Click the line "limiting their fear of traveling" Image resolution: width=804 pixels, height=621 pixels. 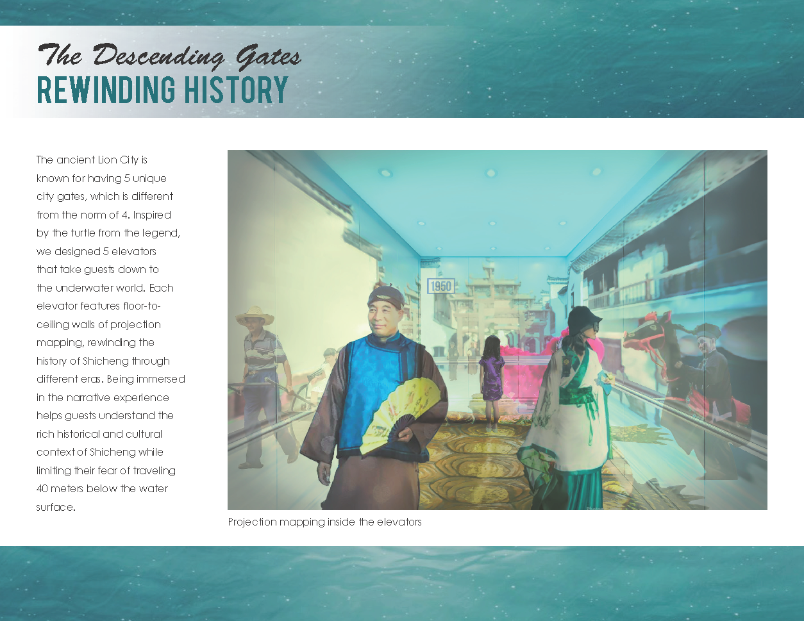point(106,470)
